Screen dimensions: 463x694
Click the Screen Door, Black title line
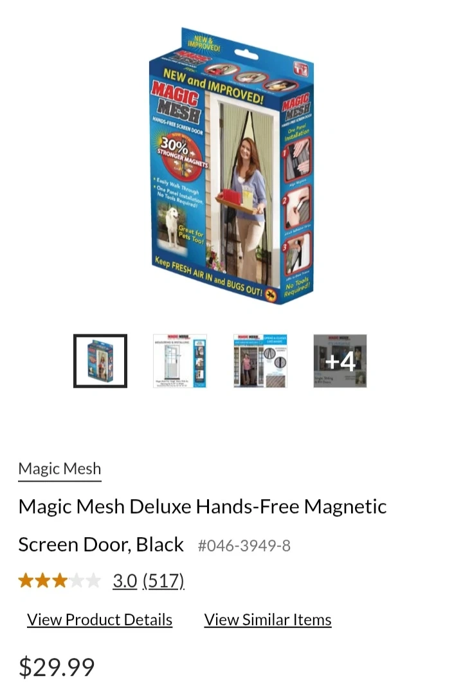pyautogui.click(x=101, y=544)
